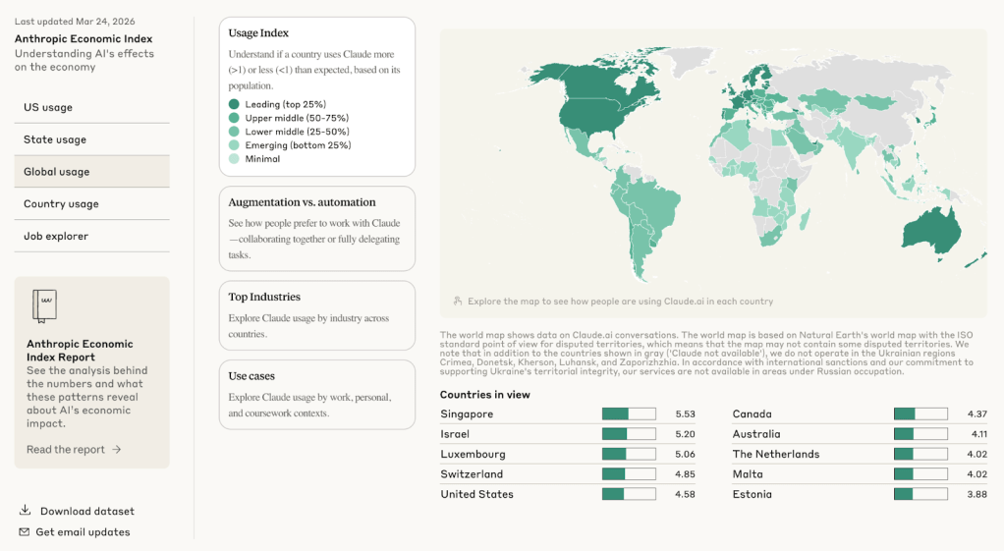
Task: Click the Get email updates link
Action: (x=83, y=532)
